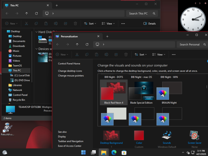Click search magnifier in This PC window
The height and width of the screenshot is (156, 208).
pos(154,13)
